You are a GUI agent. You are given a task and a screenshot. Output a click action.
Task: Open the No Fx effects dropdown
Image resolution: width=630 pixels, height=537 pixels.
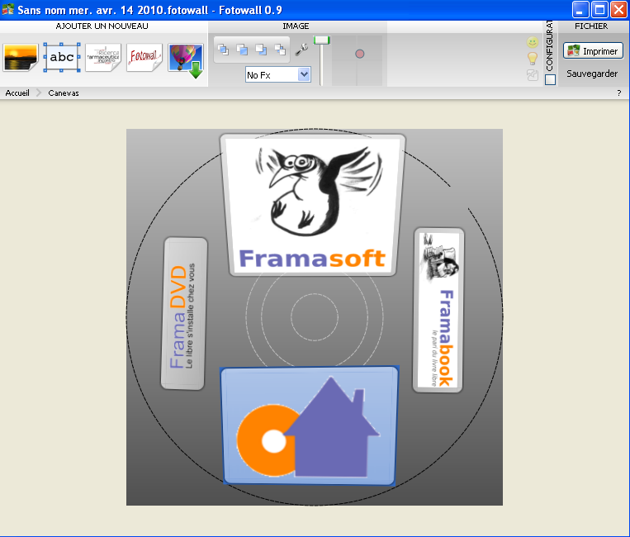[x=278, y=74]
